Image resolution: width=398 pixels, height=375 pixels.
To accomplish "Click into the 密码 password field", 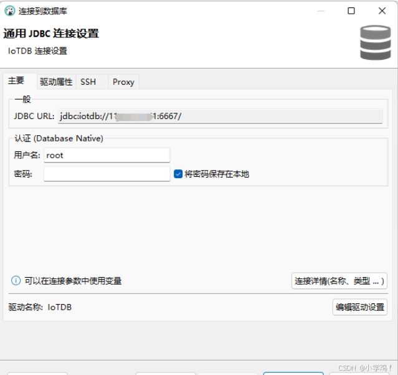I will [x=107, y=174].
